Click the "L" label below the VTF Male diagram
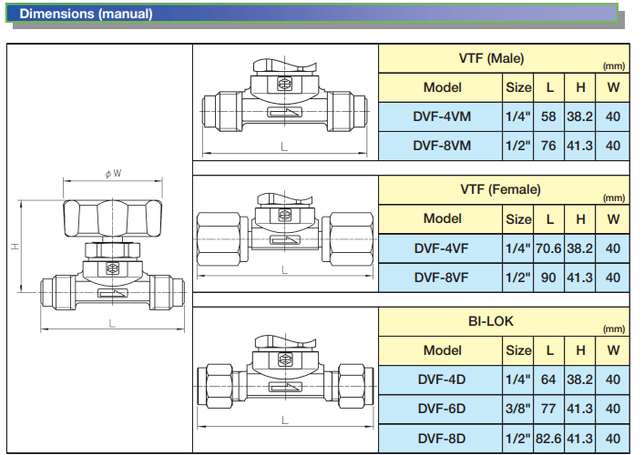Image resolution: width=644 pixels, height=455 pixels. tap(284, 147)
